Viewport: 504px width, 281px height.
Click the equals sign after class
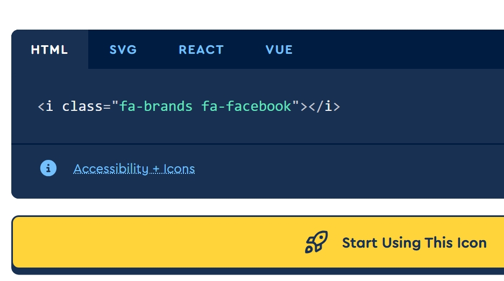click(107, 107)
